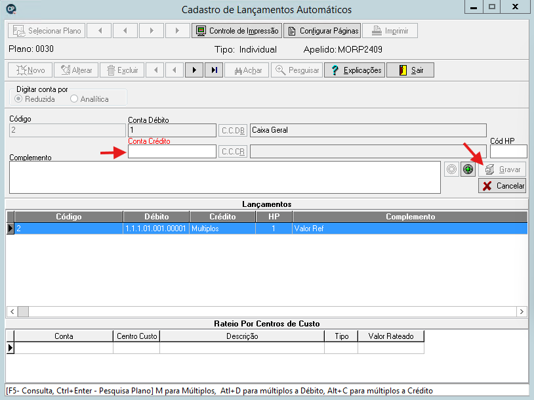
Task: Click the Crédito column header
Action: click(x=222, y=217)
